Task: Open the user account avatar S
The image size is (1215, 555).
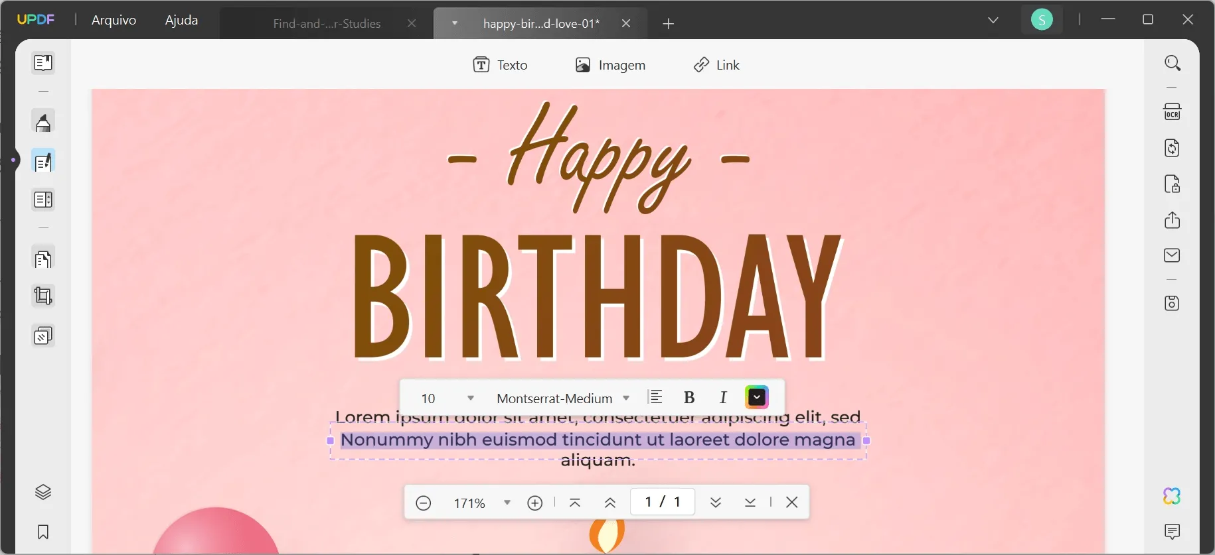Action: pyautogui.click(x=1042, y=20)
